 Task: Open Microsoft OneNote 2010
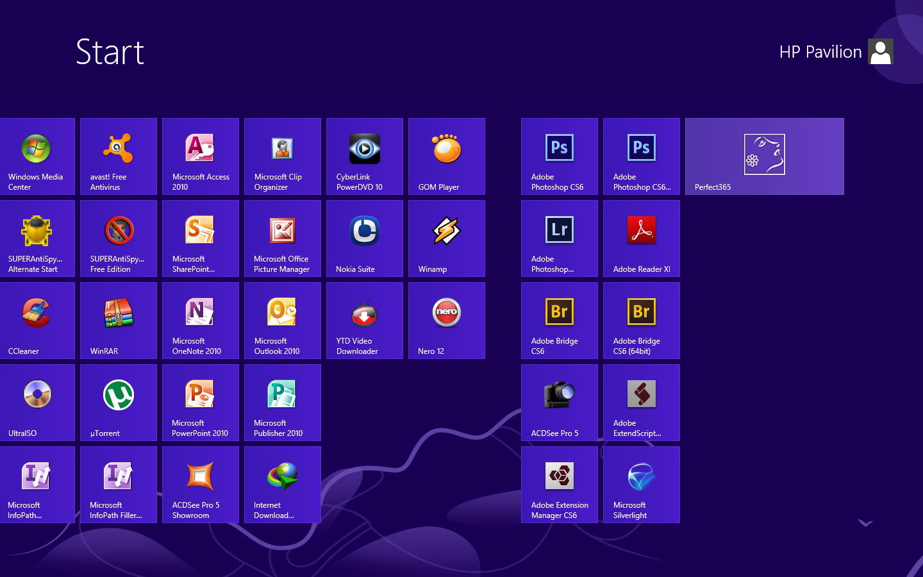tap(201, 321)
